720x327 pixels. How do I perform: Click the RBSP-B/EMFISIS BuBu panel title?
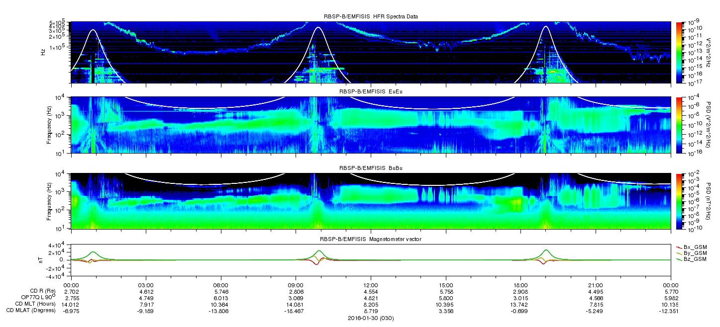pos(371,168)
